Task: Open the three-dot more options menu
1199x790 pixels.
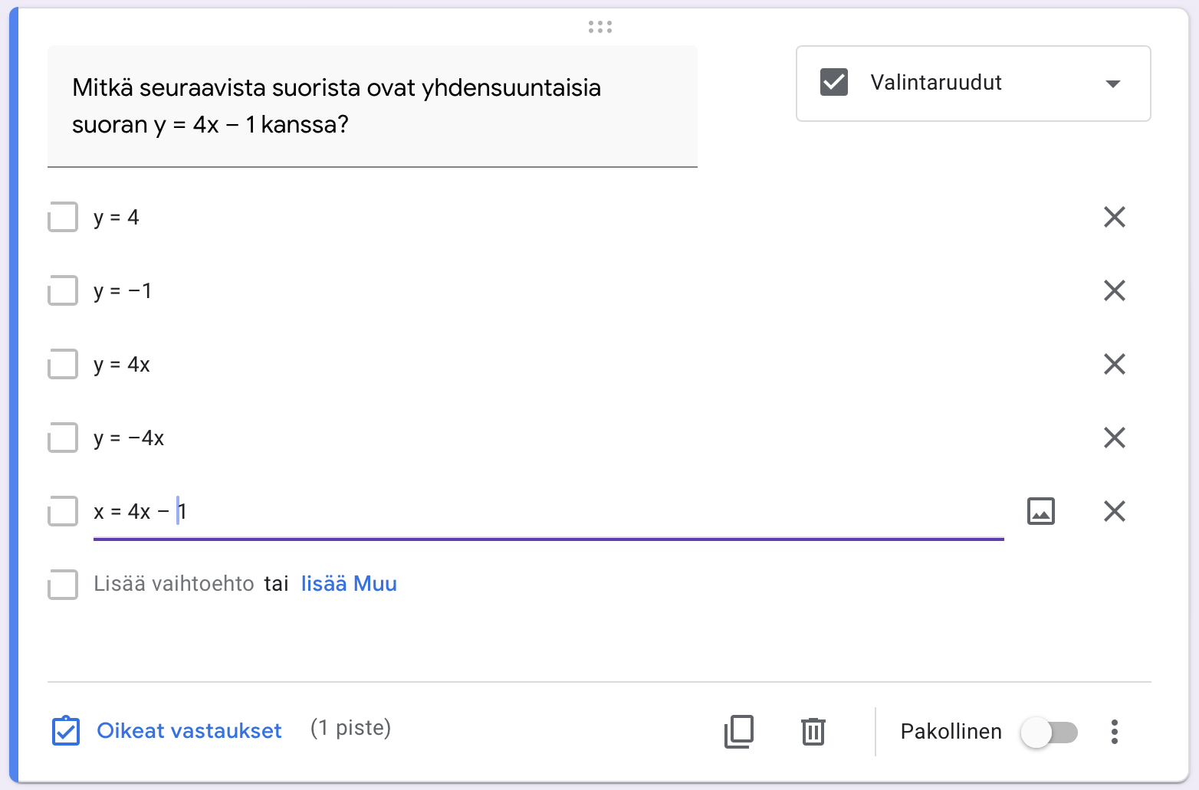Action: 1114,731
